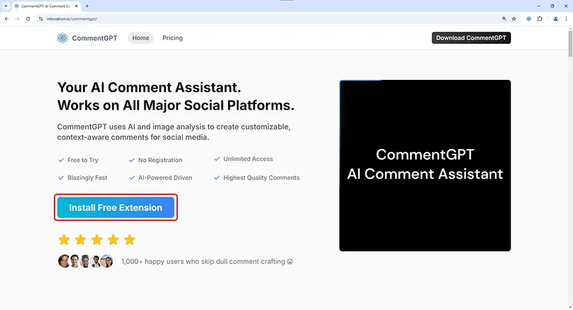Click the 'Unlimited Access' feature text
The height and width of the screenshot is (310, 573).
click(x=248, y=159)
